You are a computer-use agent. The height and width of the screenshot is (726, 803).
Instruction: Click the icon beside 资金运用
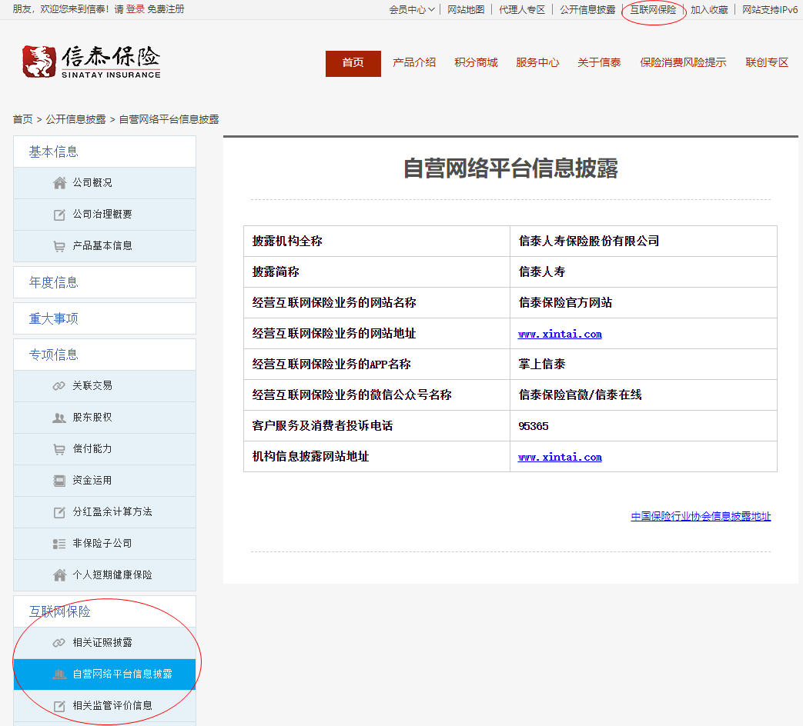(59, 481)
